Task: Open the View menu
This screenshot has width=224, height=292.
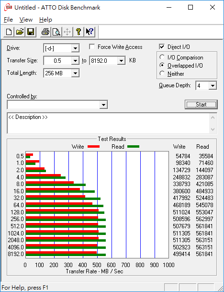Action: (x=26, y=20)
